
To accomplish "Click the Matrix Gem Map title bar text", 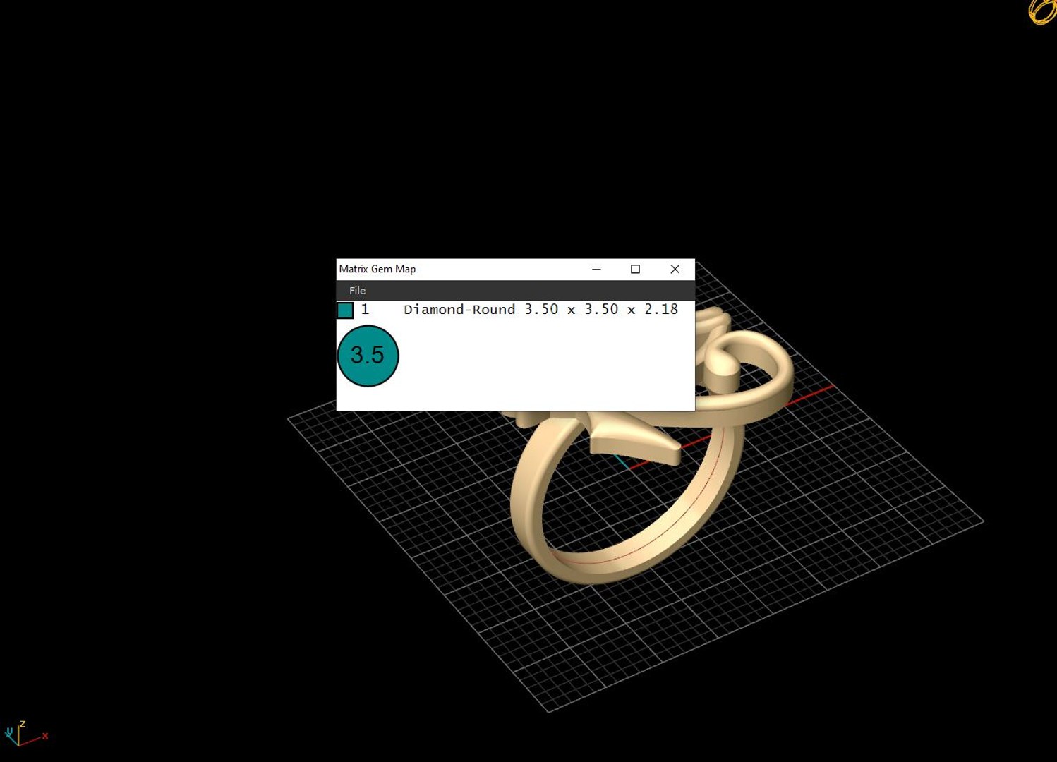I will [377, 269].
